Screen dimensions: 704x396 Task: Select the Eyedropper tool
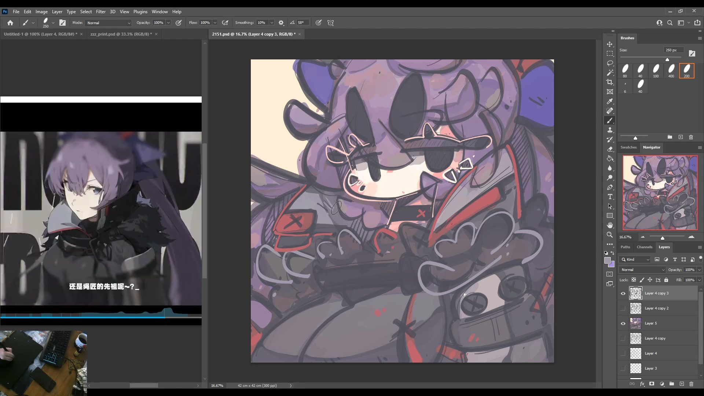610,101
